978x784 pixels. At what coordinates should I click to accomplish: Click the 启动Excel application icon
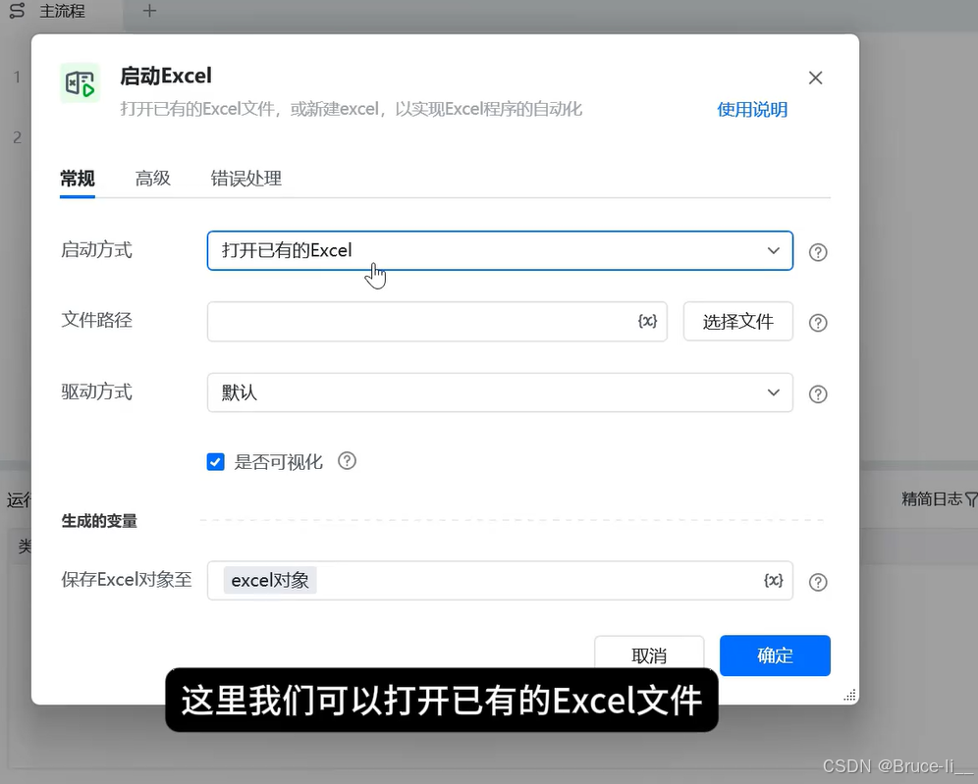click(x=80, y=82)
